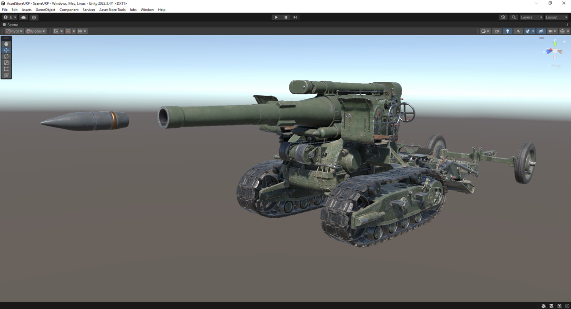571x309 pixels.
Task: Toggle scene audio muting
Action: click(519, 31)
